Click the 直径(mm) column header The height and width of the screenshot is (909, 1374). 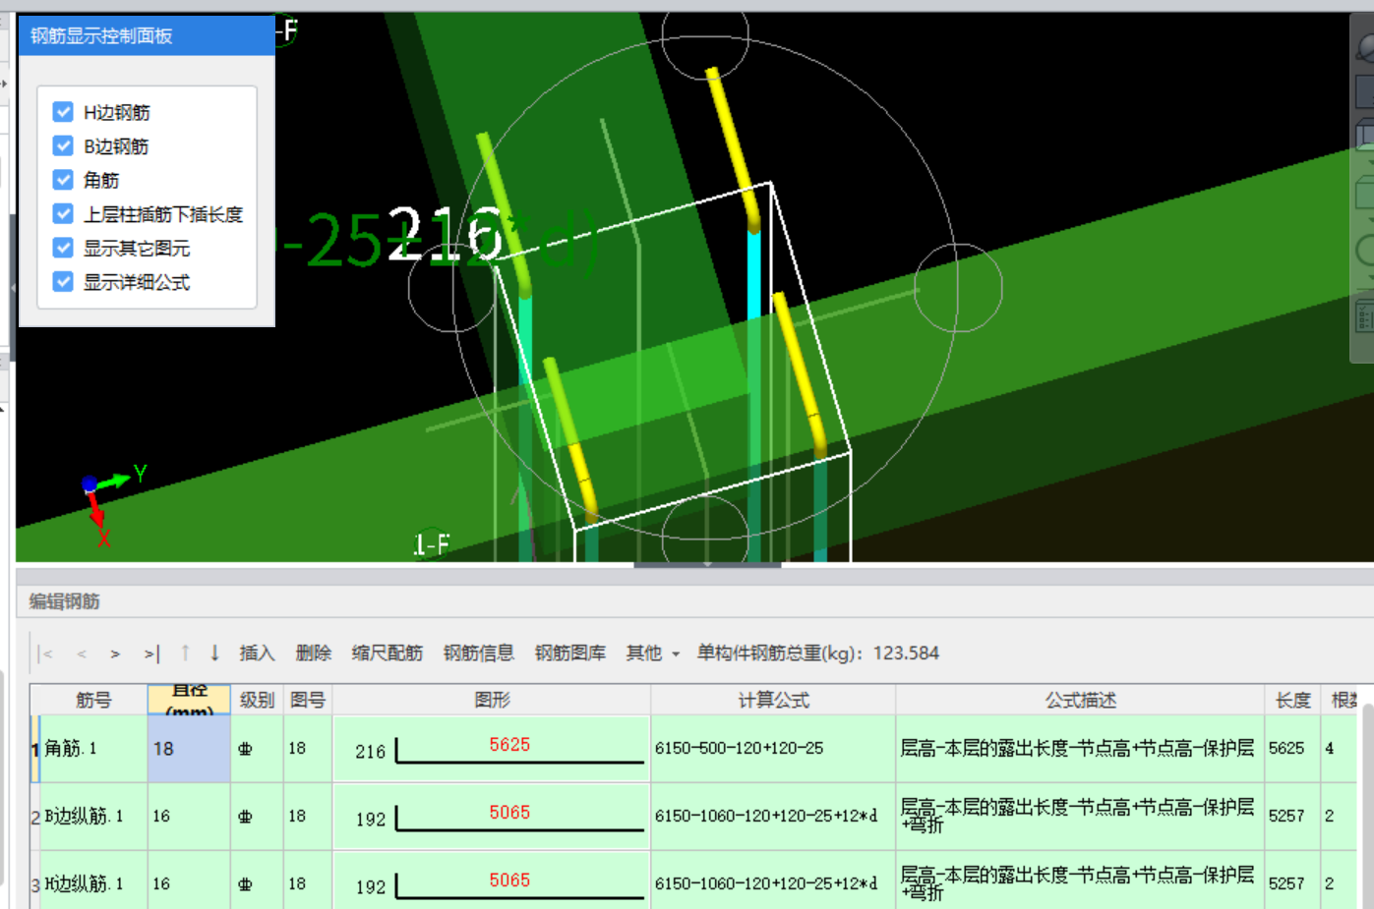(x=189, y=700)
